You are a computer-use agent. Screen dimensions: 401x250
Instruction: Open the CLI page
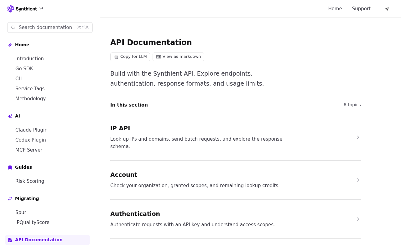click(19, 79)
